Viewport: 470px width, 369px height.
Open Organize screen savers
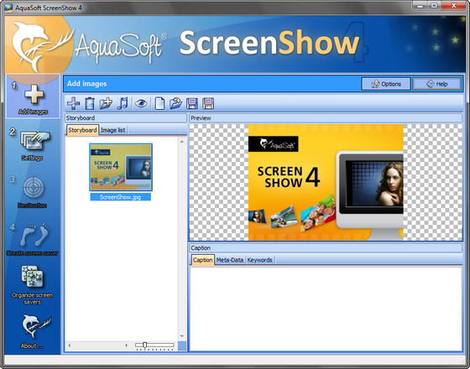[33, 284]
